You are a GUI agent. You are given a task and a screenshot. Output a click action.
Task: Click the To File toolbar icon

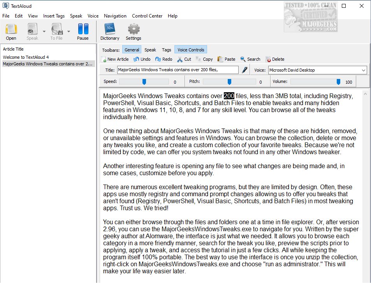pos(56,32)
